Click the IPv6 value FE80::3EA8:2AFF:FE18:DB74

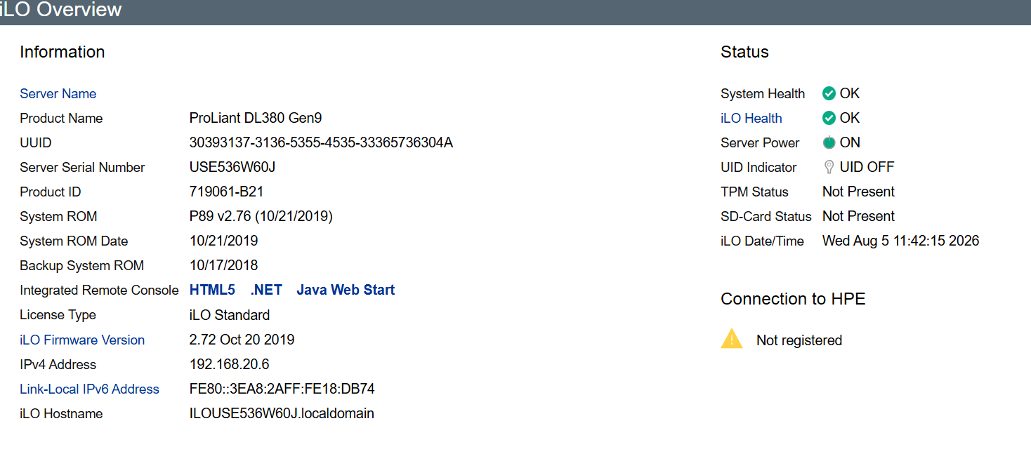tap(282, 389)
